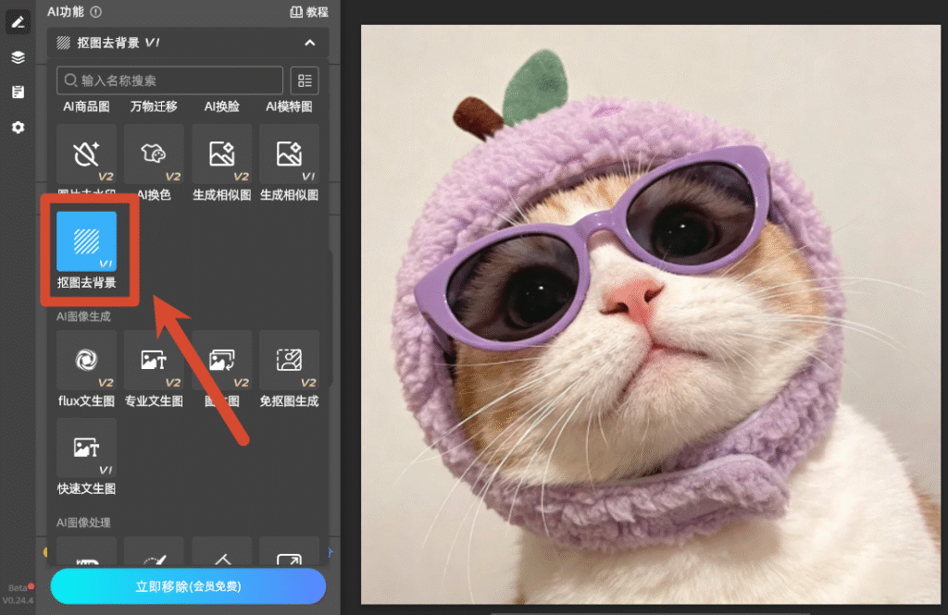This screenshot has height=615, width=948.
Task: Select the 专业文生图 tool
Action: (x=154, y=360)
